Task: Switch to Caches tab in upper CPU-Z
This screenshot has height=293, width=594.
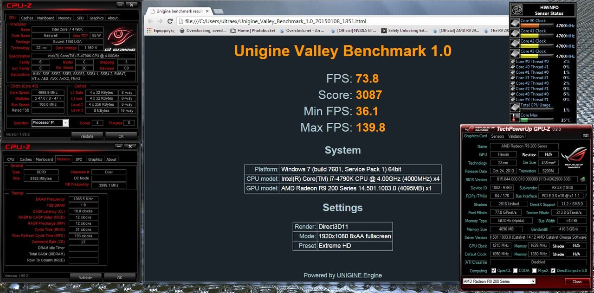Action: pyautogui.click(x=27, y=18)
